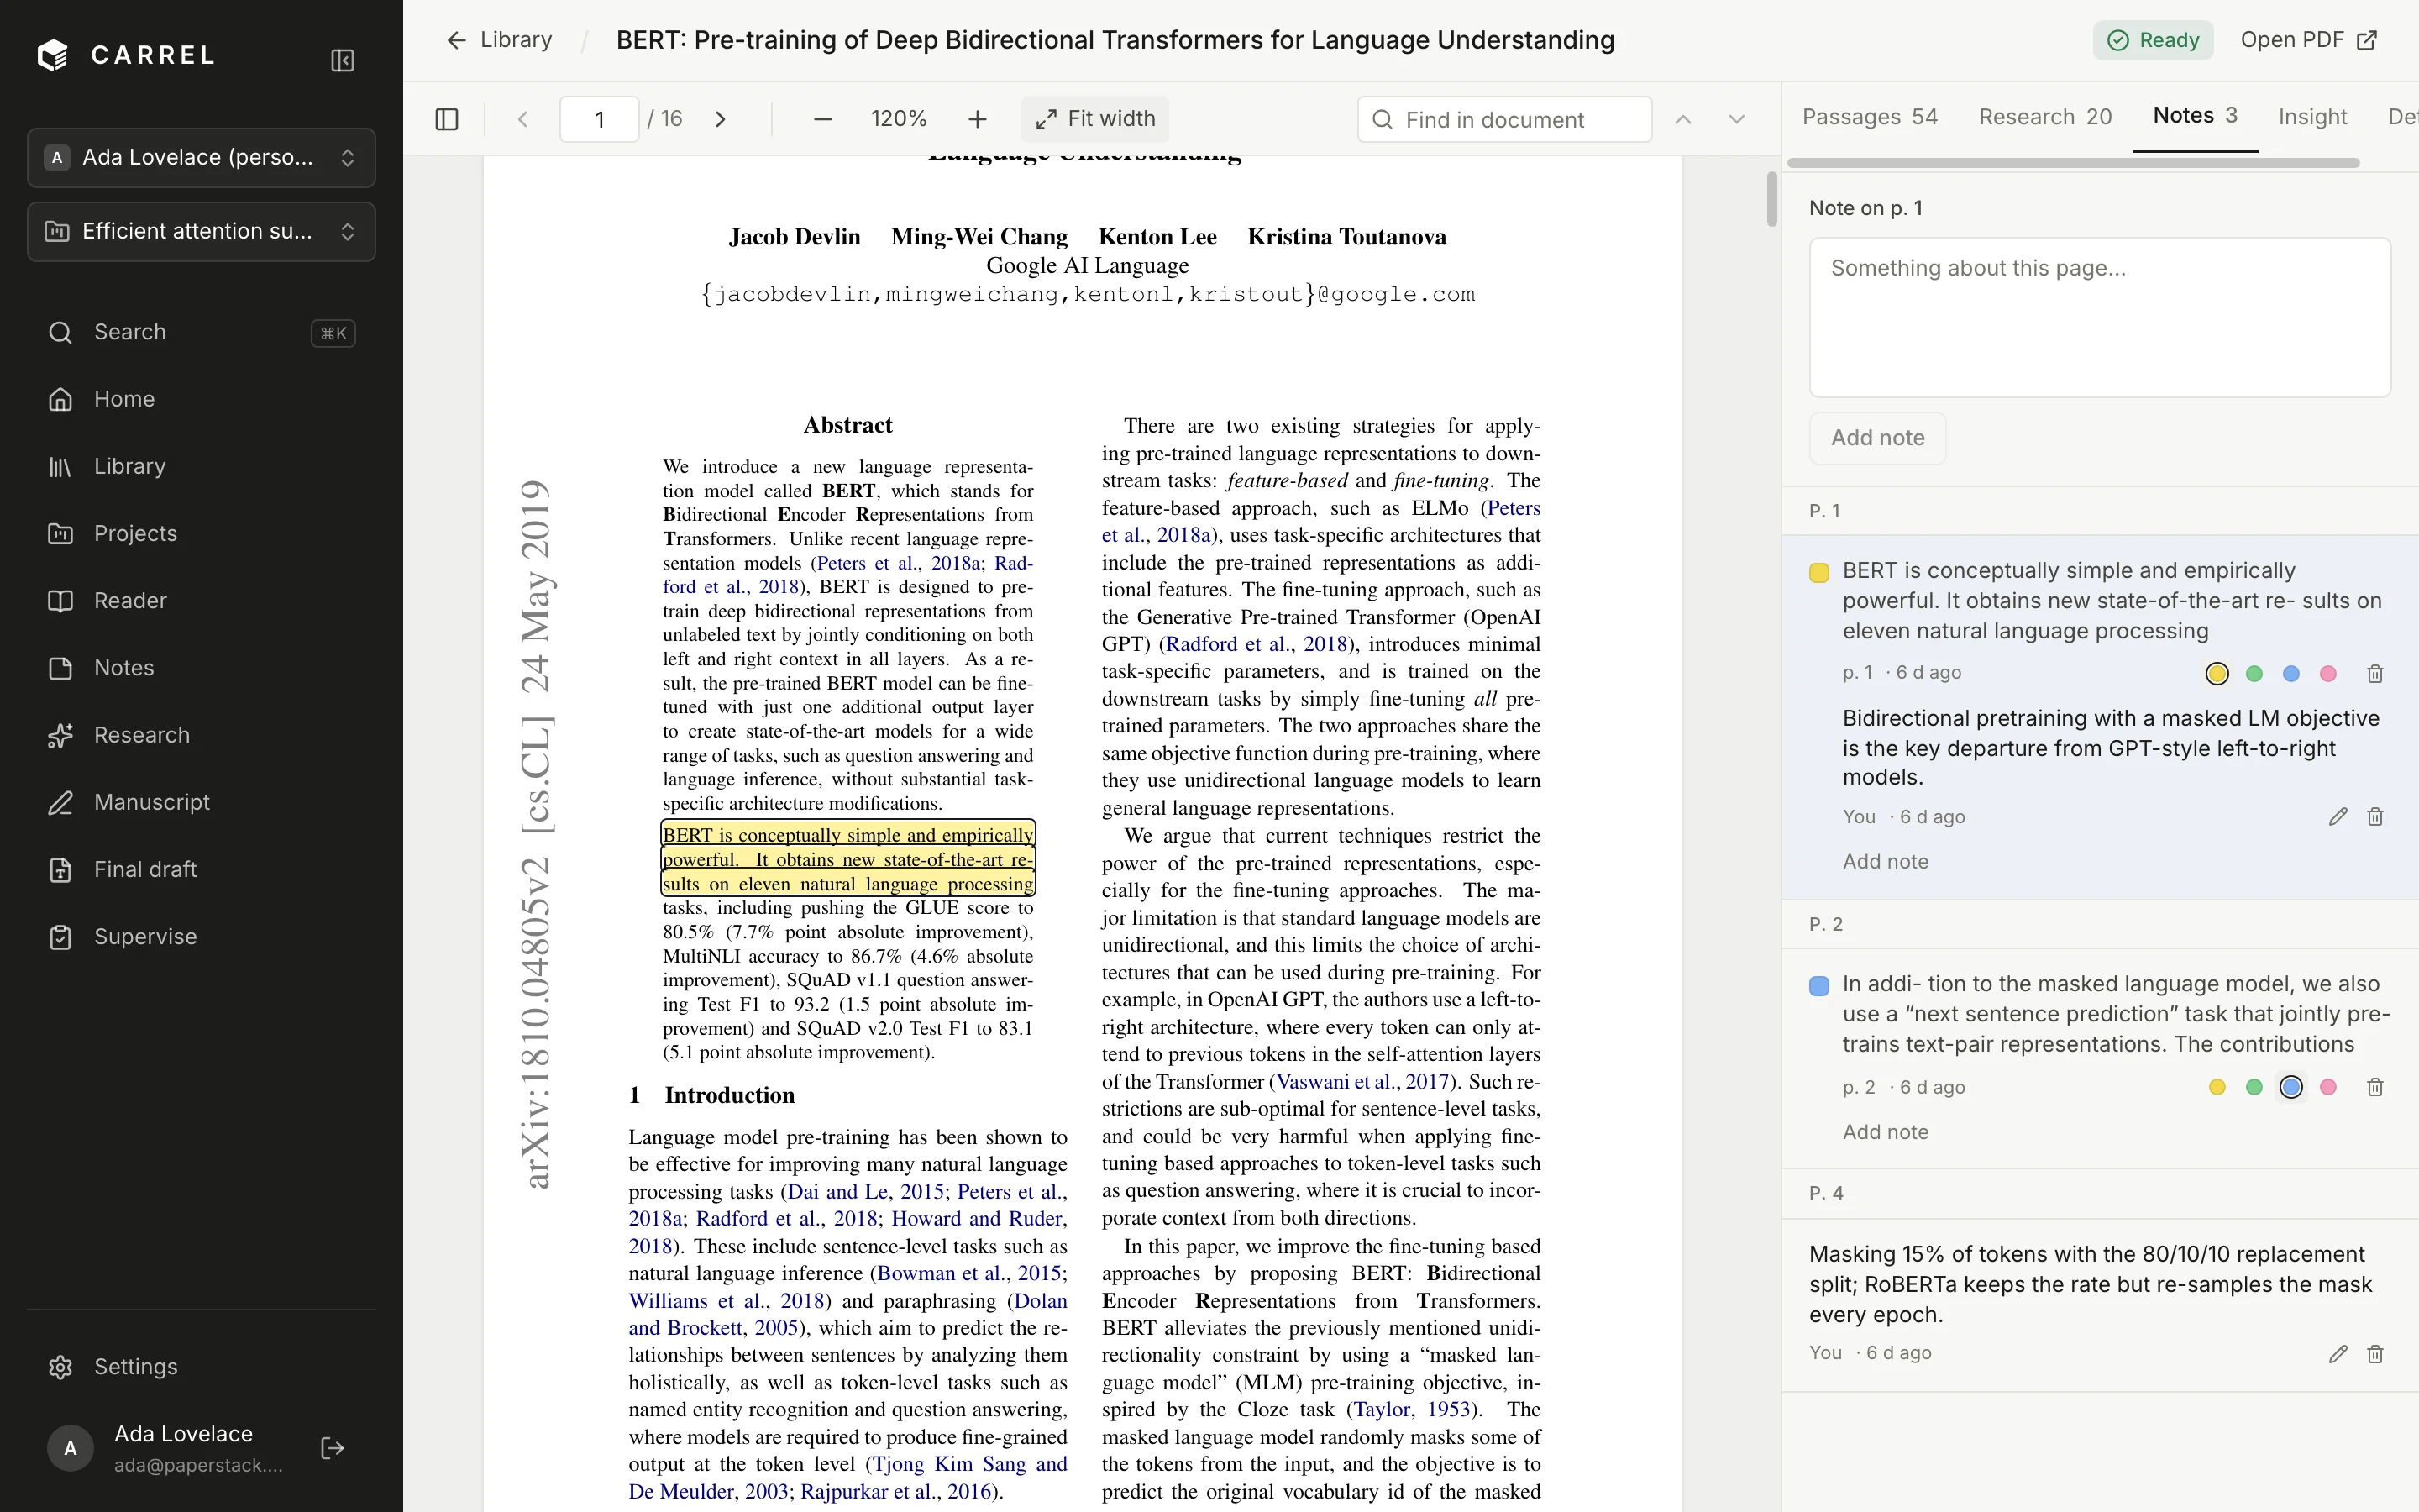Switch to the Research 20 tab
This screenshot has width=2419, height=1512.
(x=2045, y=117)
